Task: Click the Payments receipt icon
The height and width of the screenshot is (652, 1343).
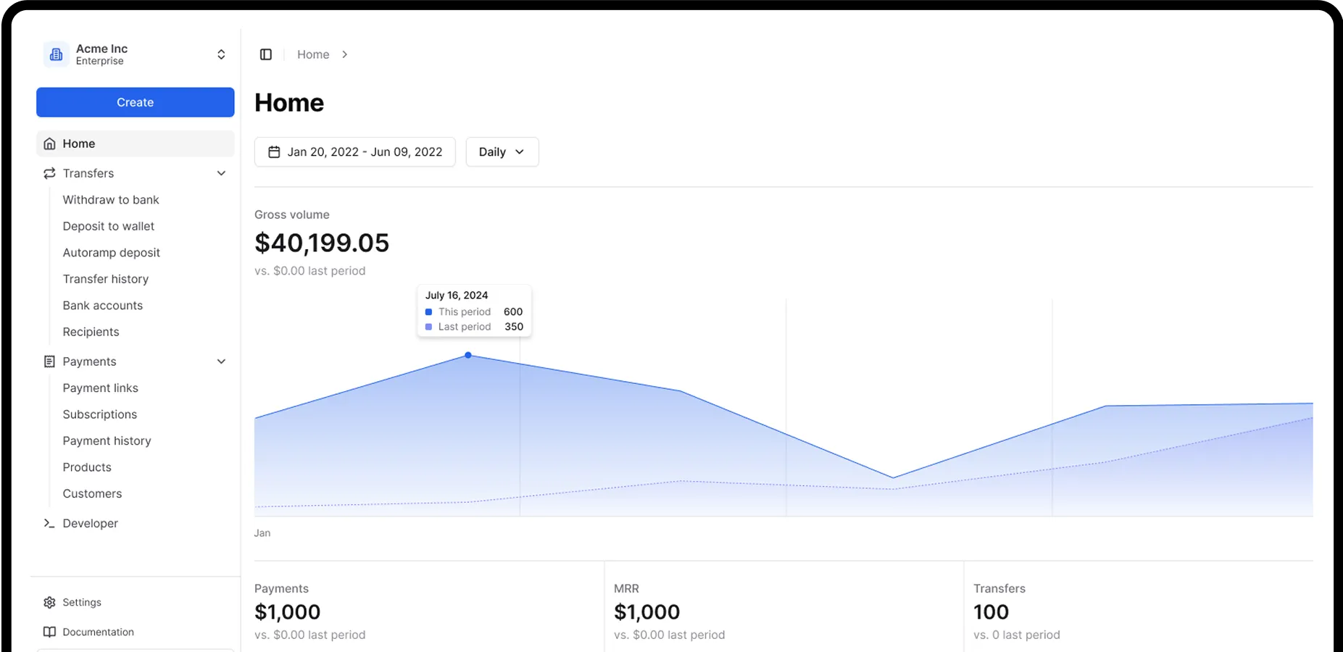Action: click(x=49, y=361)
